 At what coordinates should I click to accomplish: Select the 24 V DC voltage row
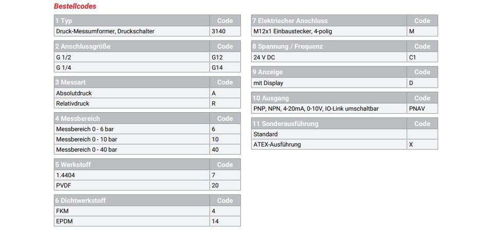coord(345,57)
